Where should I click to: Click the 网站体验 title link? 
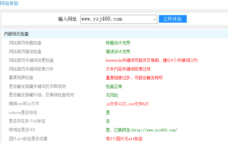9,3
